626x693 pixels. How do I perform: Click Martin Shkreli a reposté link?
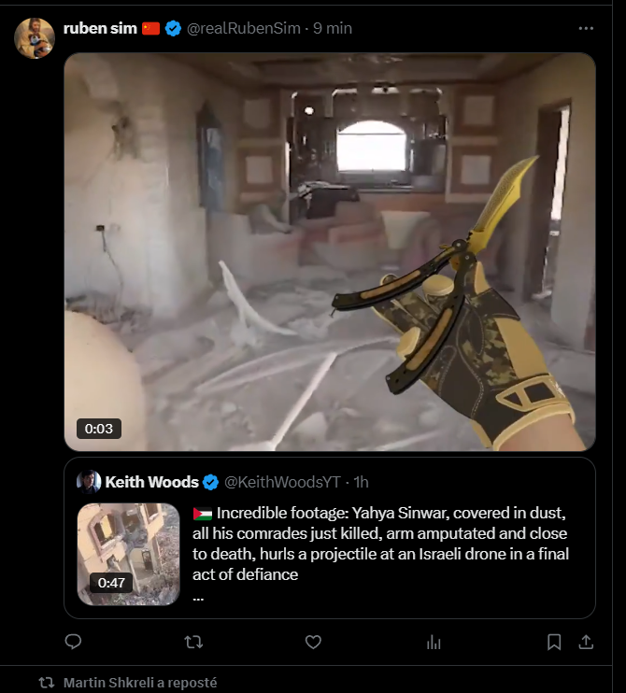pos(140,683)
